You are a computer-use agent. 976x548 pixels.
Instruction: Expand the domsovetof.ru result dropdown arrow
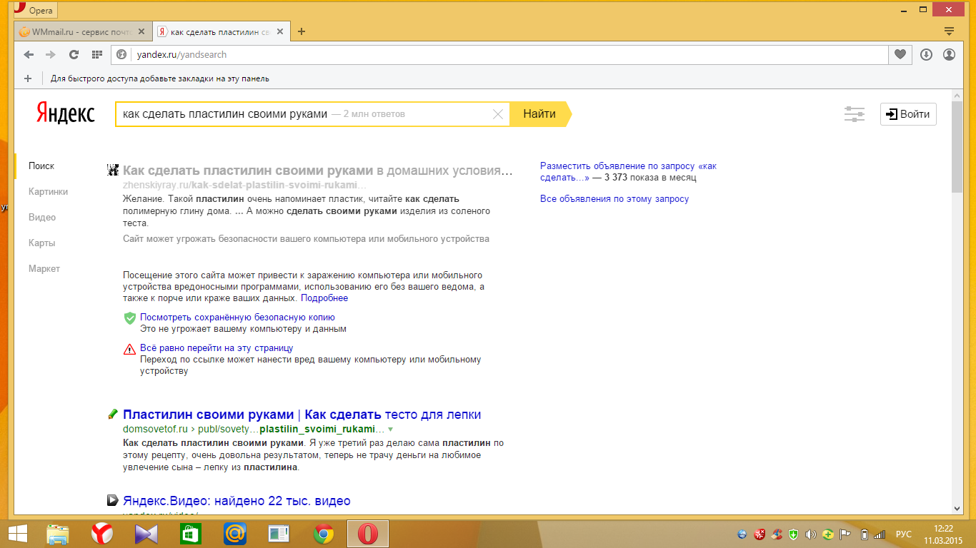click(390, 430)
